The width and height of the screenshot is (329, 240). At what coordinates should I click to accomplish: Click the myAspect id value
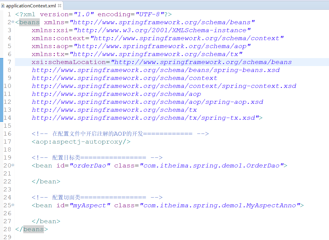tap(90, 206)
